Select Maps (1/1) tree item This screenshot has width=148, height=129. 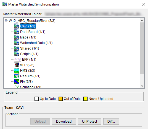coord(28,37)
